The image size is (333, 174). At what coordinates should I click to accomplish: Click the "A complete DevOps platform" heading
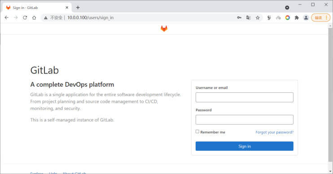click(72, 84)
